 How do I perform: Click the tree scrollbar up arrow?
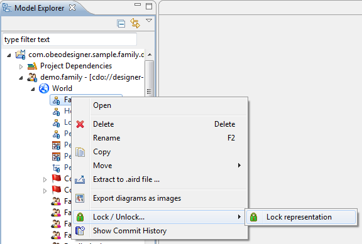150,55
